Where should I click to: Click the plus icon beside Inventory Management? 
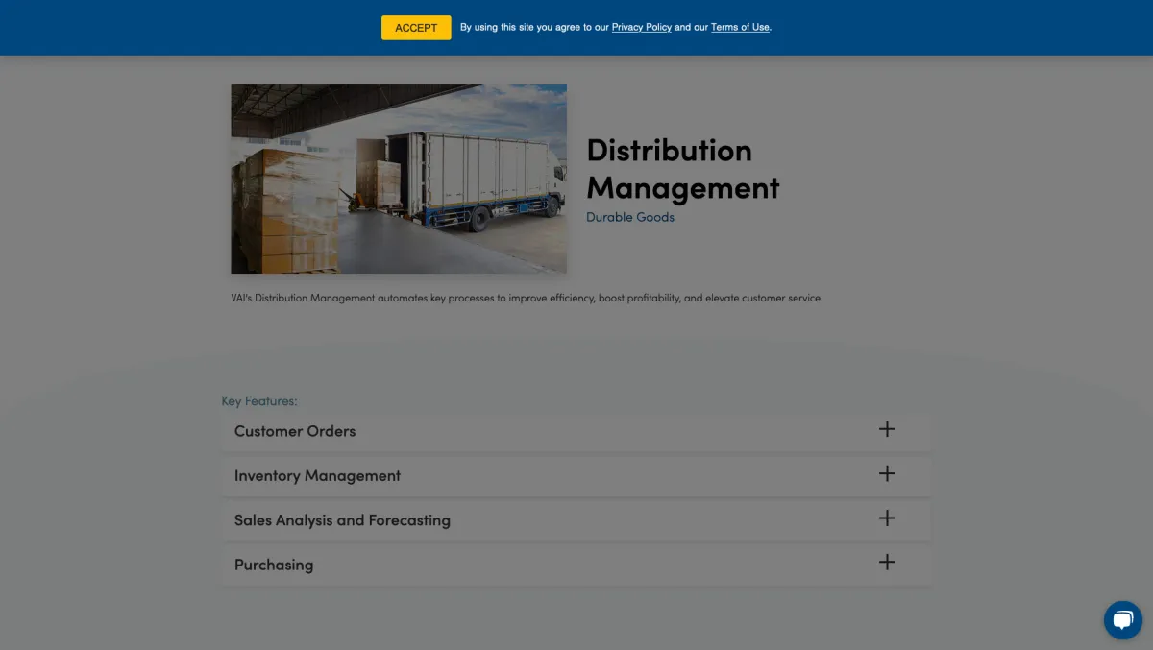[887, 473]
